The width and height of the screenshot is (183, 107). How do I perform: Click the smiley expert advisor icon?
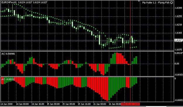pyautogui.click(x=172, y=3)
